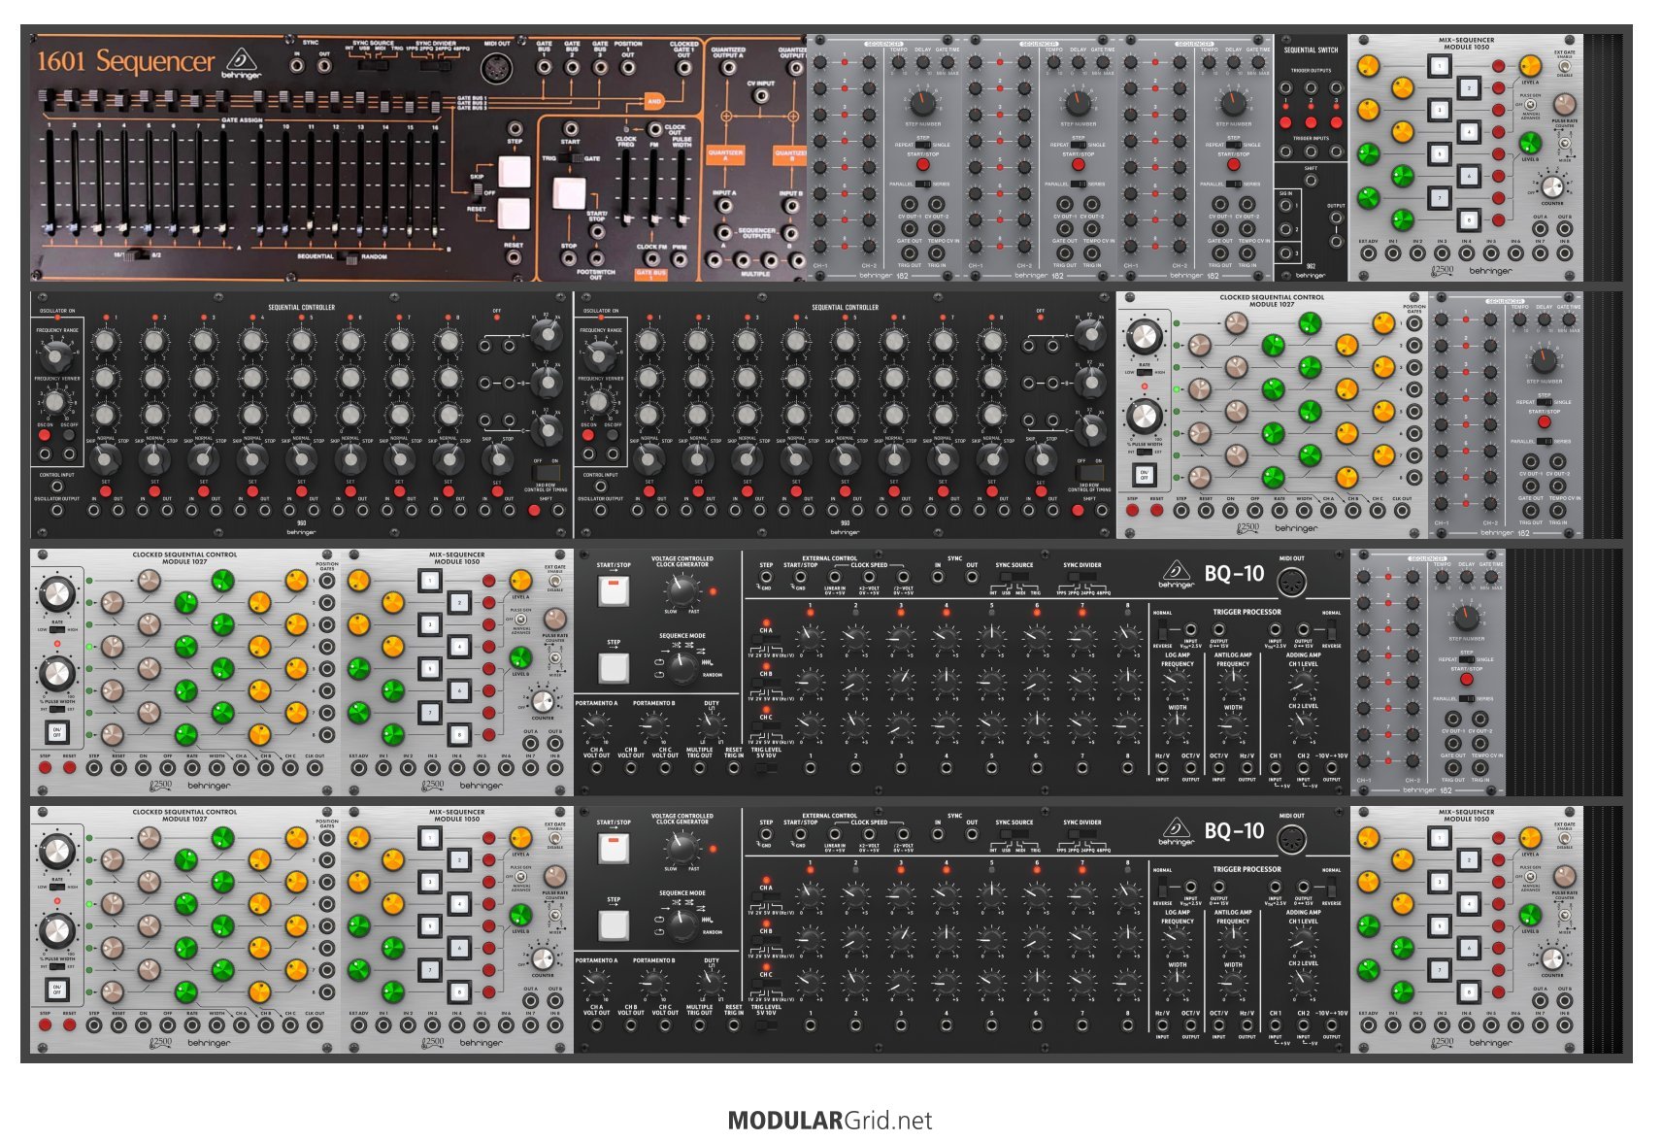Click the Input A jack on 1601 Sequencer
1662x1141 pixels.
(x=724, y=207)
